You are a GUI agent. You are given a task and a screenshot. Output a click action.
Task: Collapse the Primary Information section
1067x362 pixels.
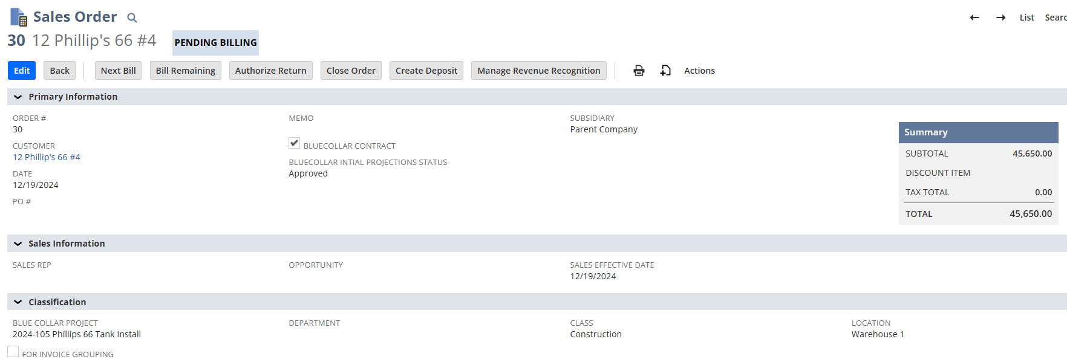click(x=18, y=97)
